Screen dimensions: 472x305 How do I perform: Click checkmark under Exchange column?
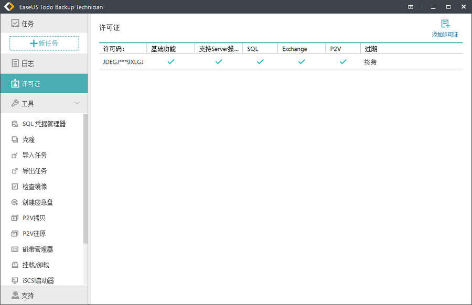tap(302, 62)
